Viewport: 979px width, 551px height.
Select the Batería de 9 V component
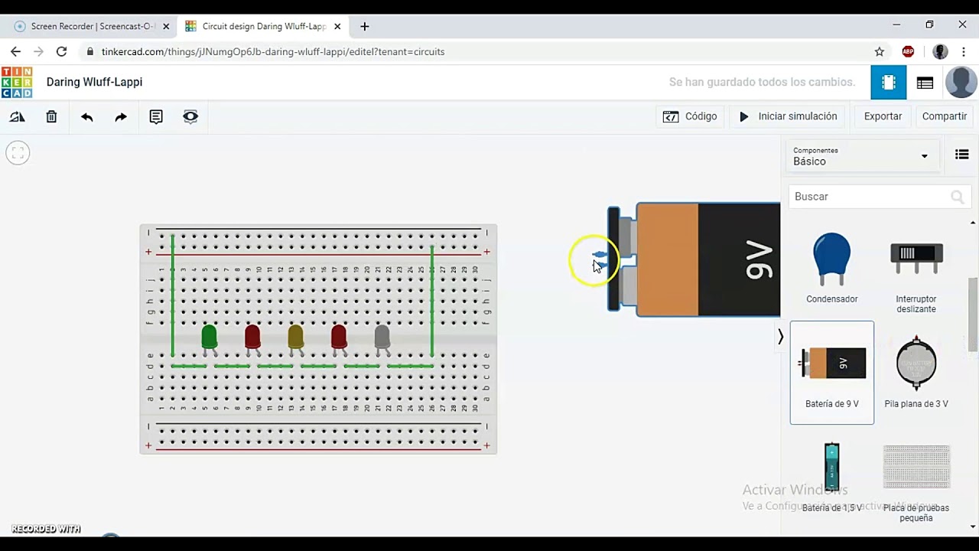click(832, 373)
